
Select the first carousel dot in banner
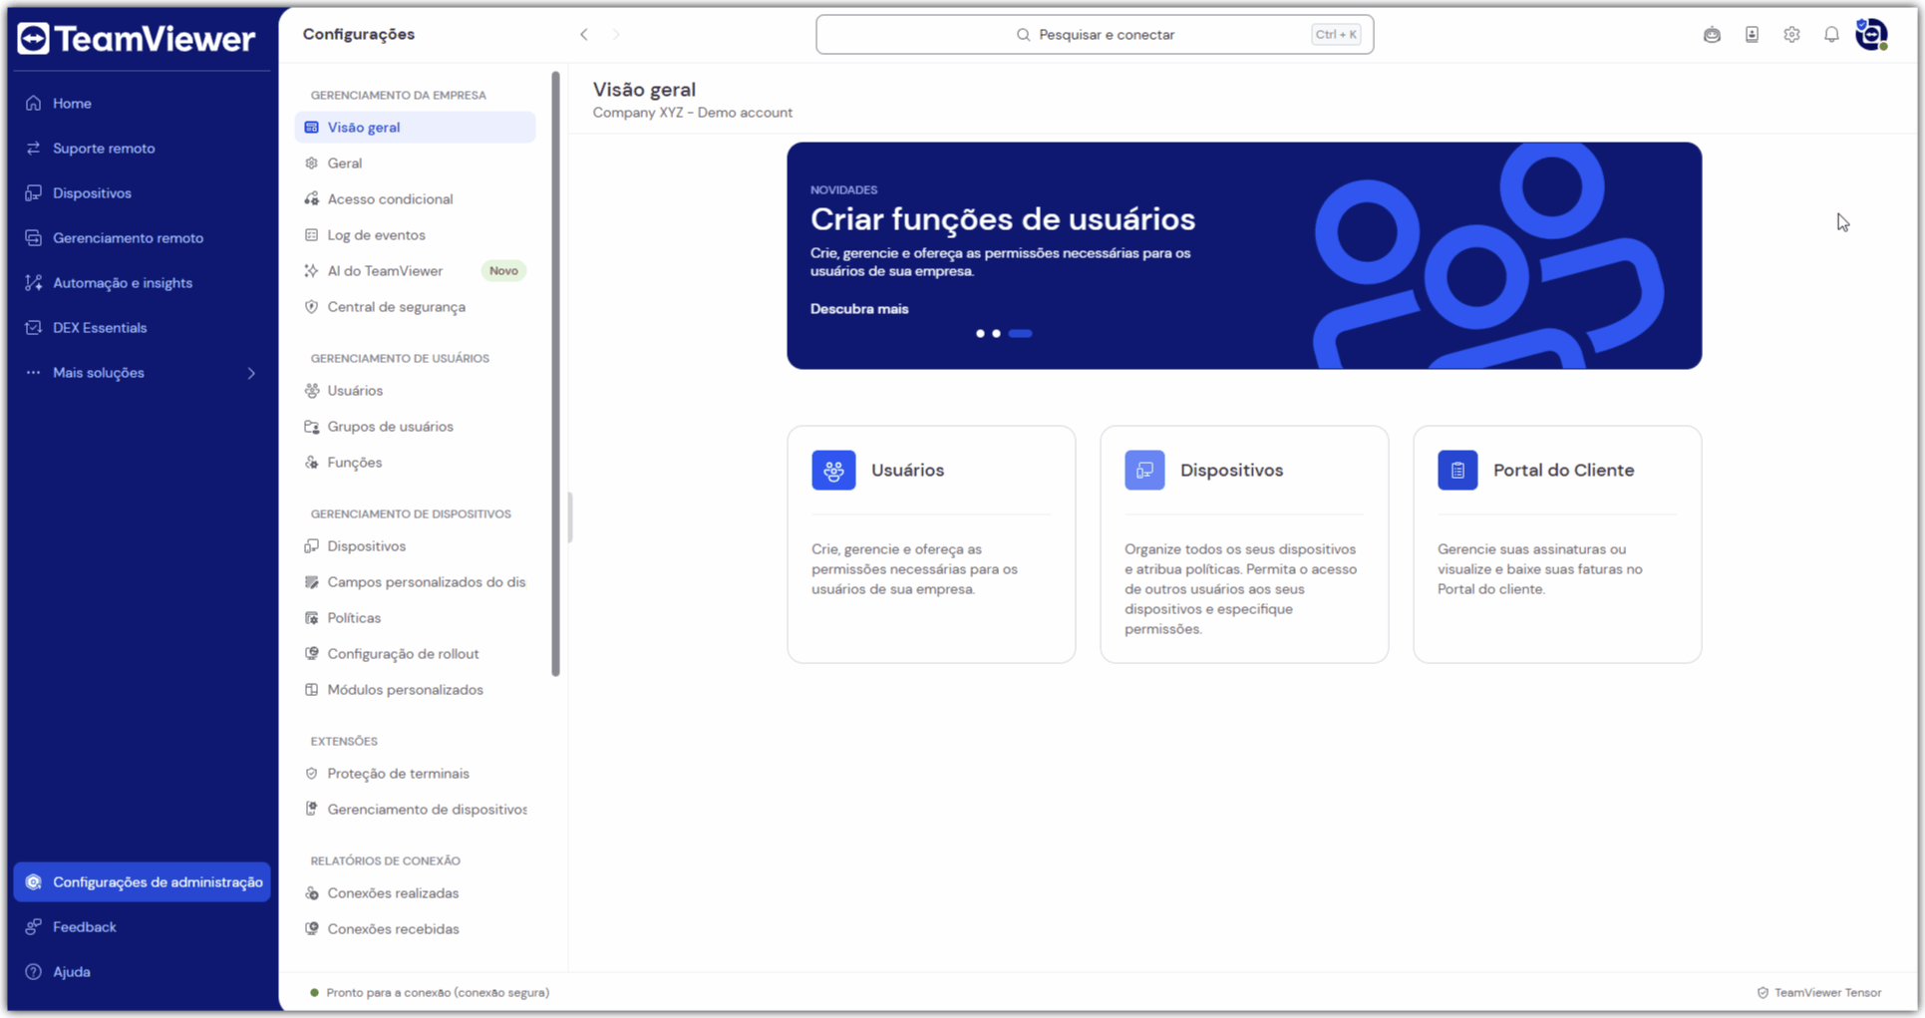pyautogui.click(x=980, y=333)
